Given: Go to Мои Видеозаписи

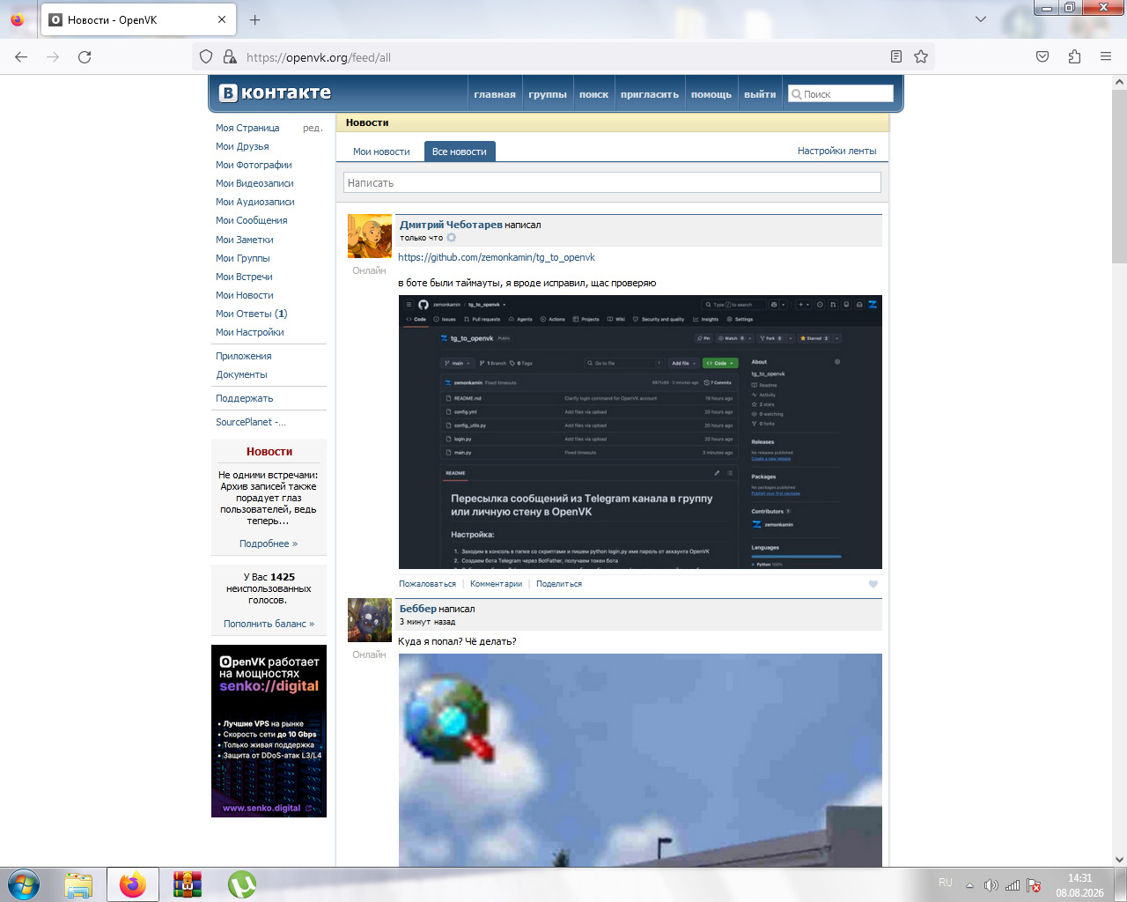Looking at the screenshot, I should click(x=254, y=183).
